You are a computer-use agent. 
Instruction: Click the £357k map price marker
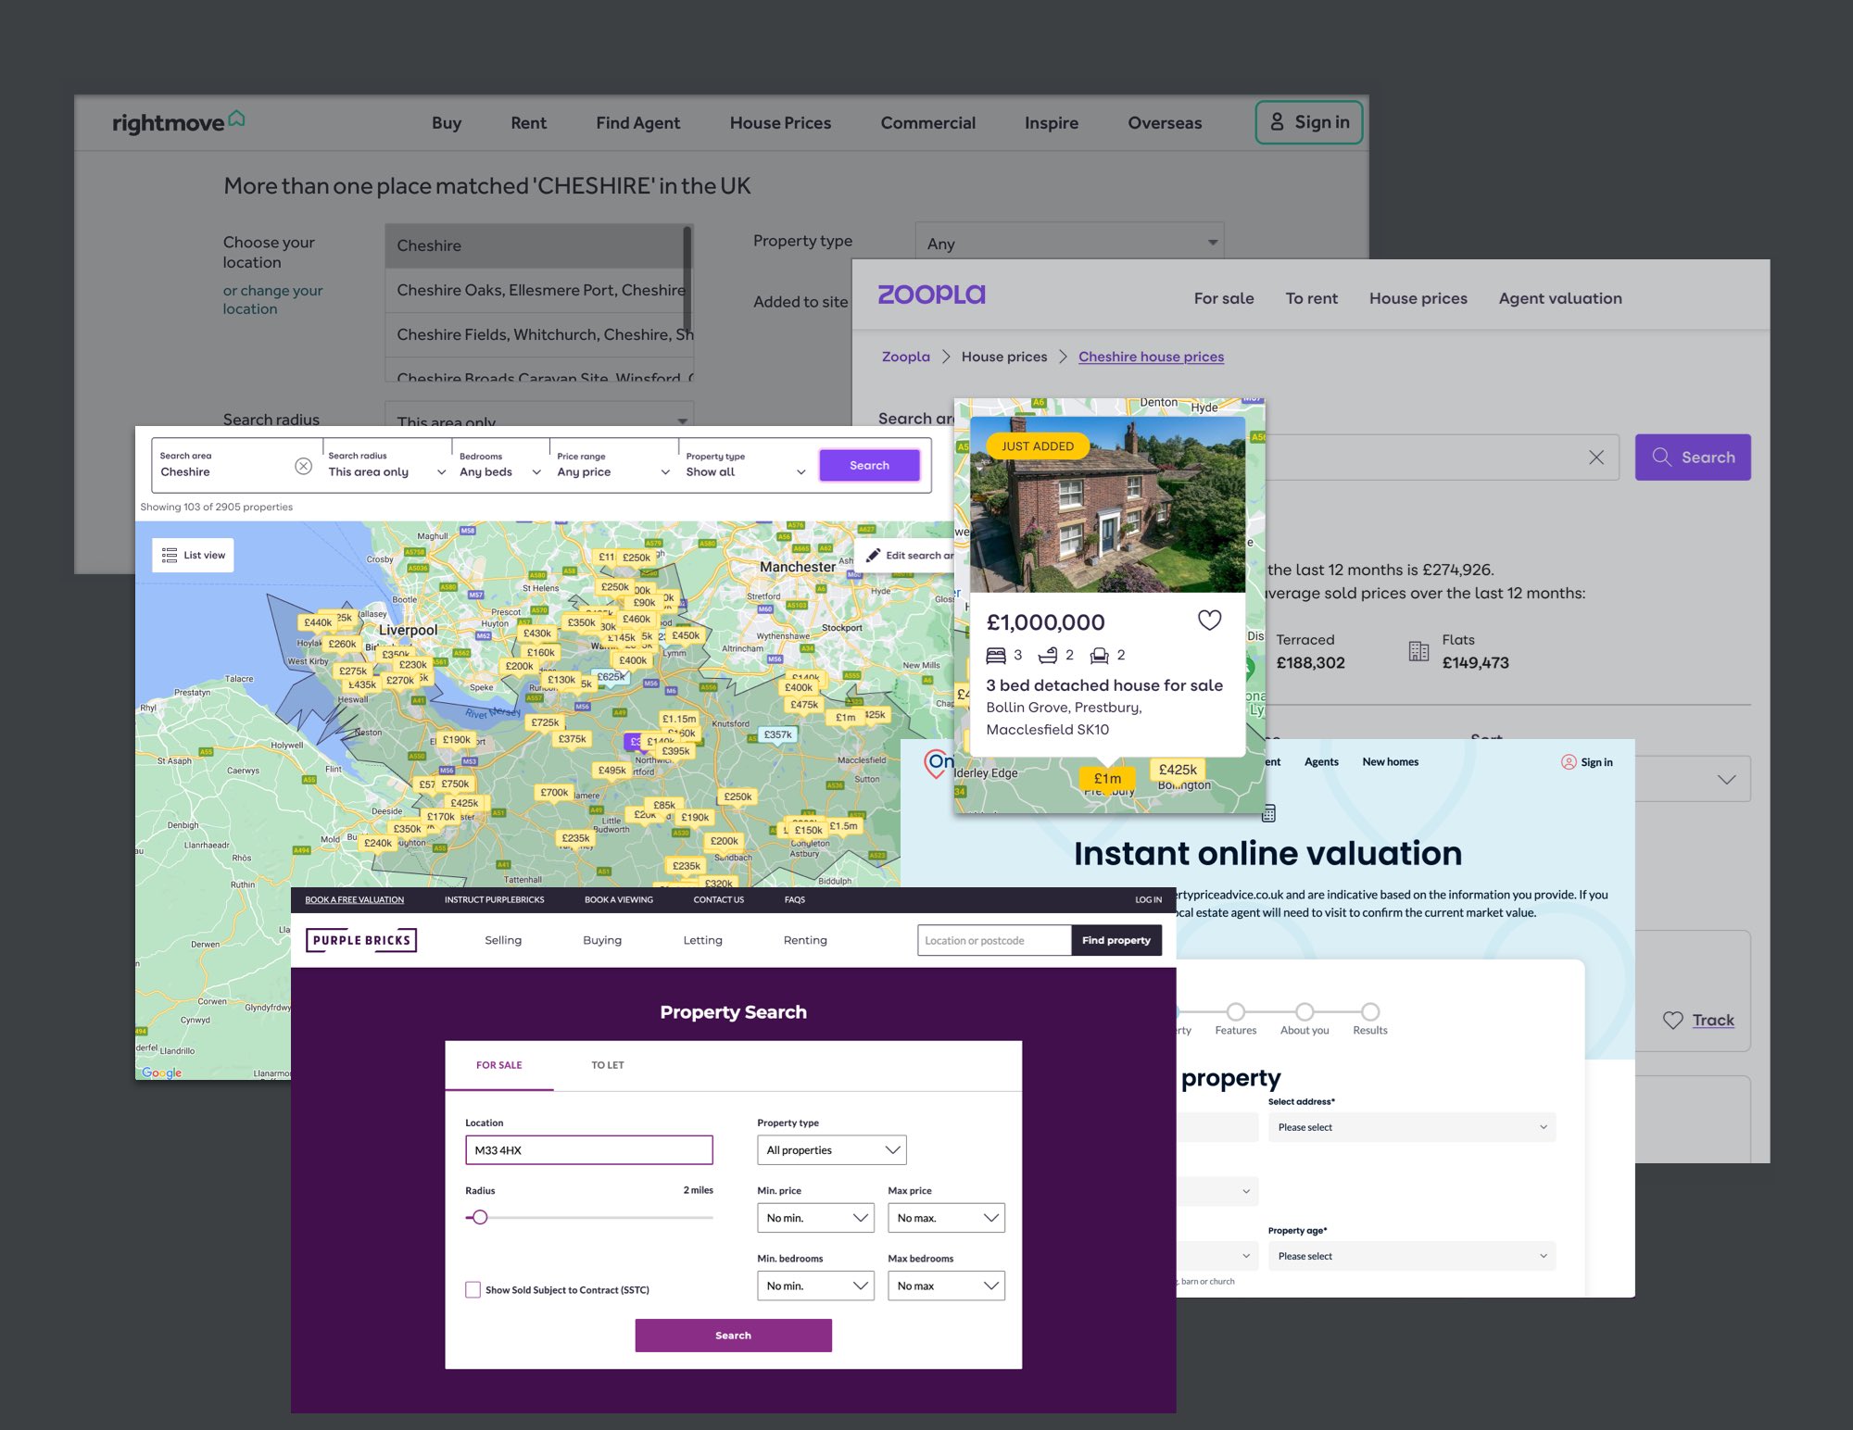(x=777, y=734)
